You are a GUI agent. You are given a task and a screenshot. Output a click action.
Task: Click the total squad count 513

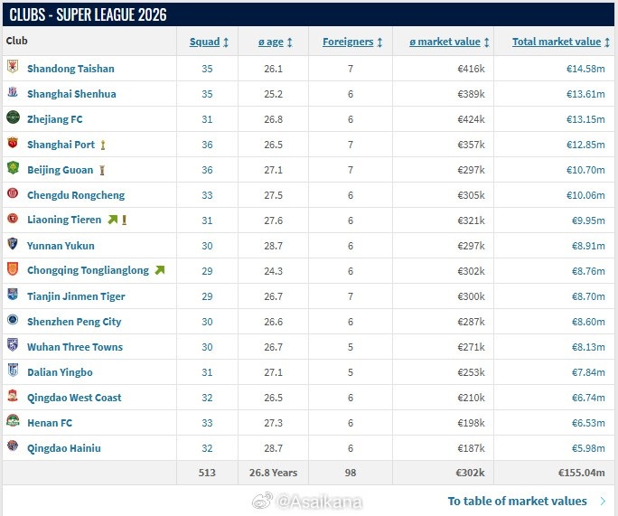pos(207,473)
